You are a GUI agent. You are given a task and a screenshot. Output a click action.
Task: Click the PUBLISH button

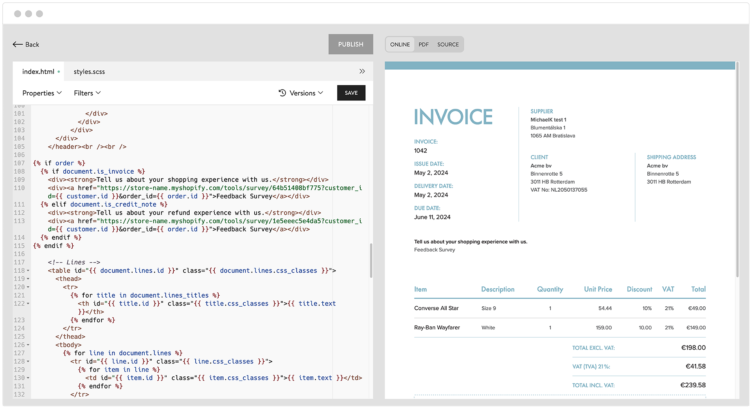[350, 44]
